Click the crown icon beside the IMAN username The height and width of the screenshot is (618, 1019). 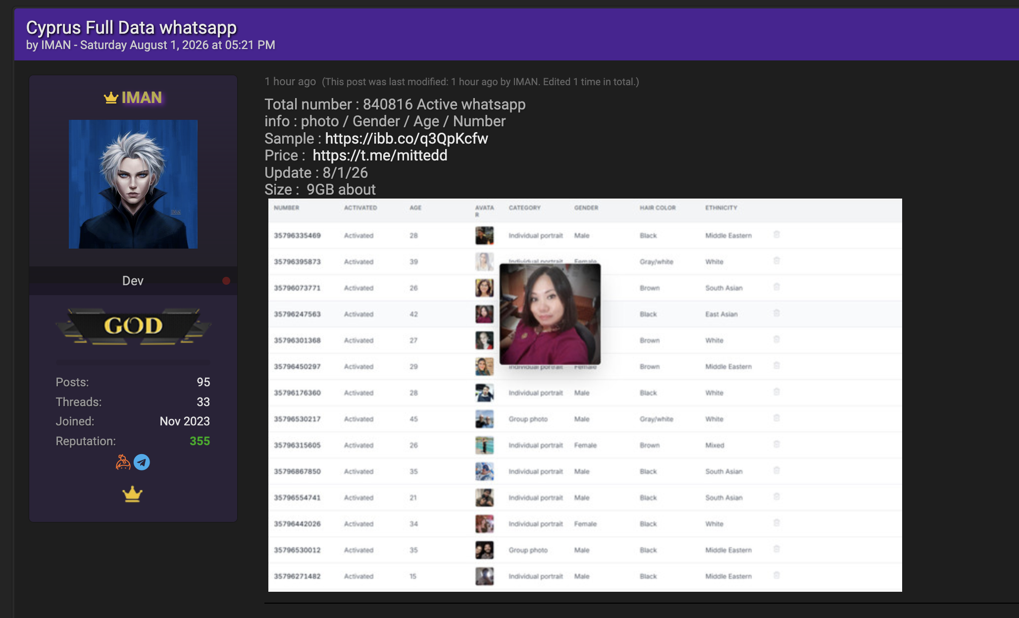[x=111, y=98]
